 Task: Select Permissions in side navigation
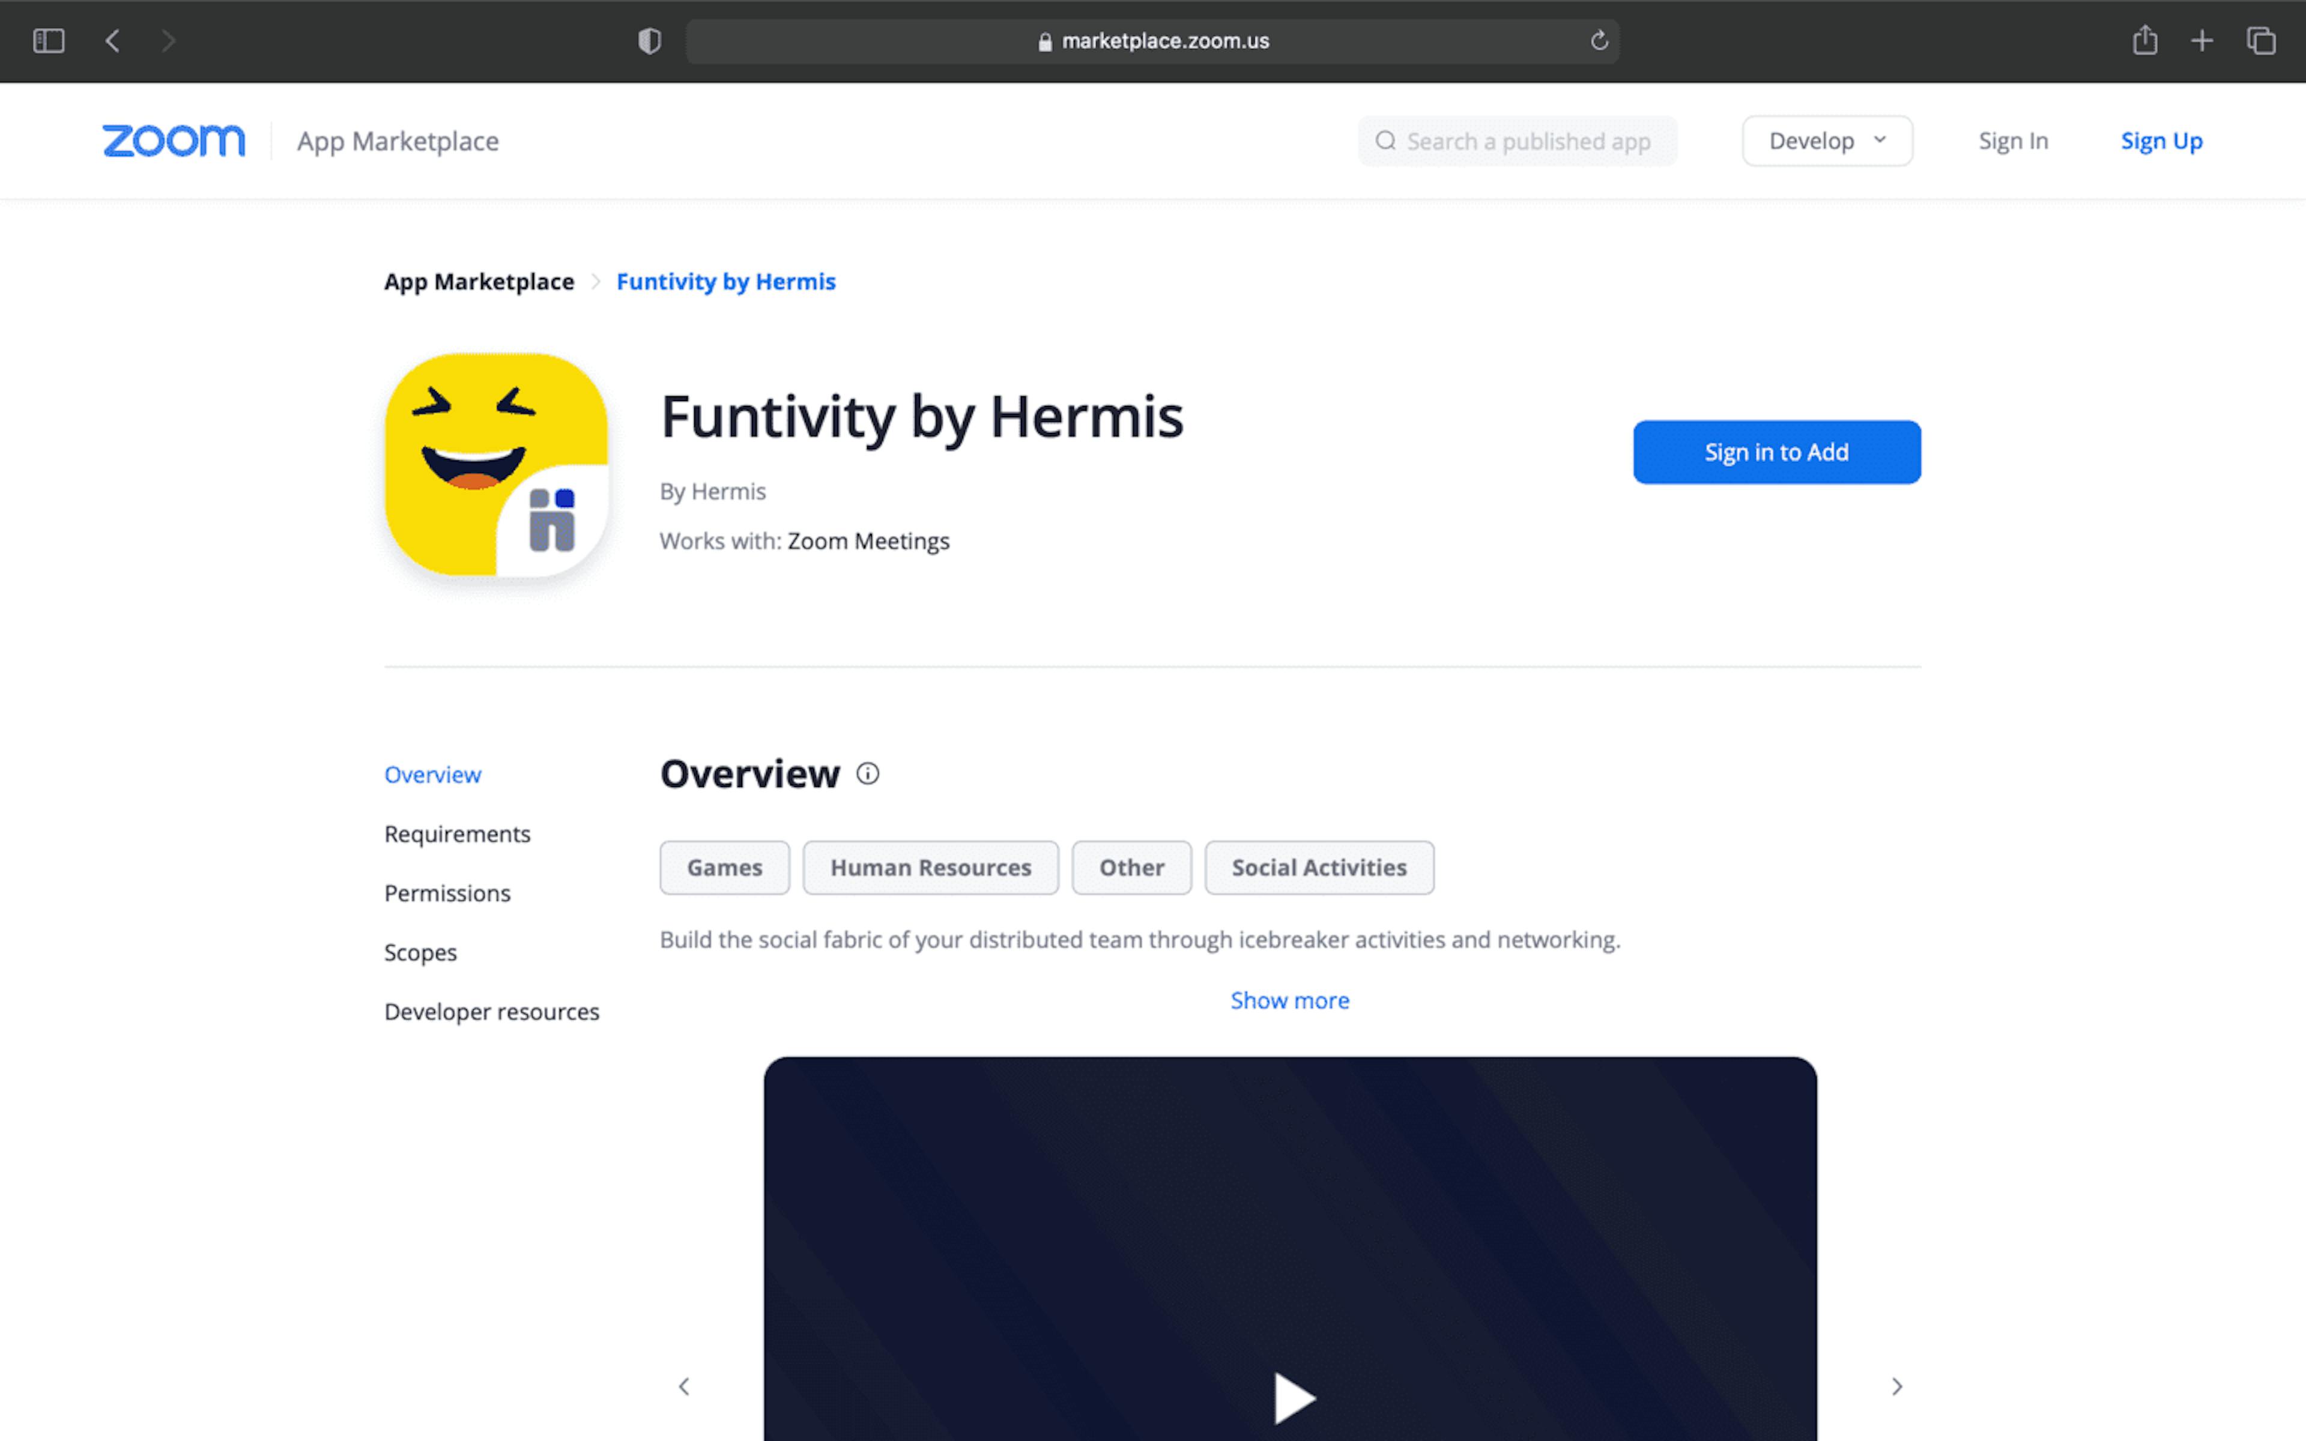pos(447,893)
